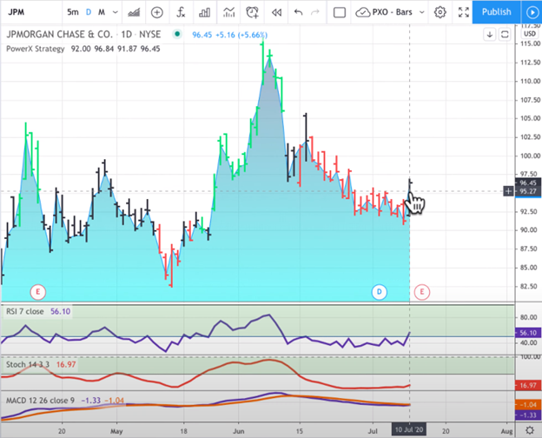Open the Compare or Add Symbol tool
Image resolution: width=542 pixels, height=438 pixels.
[x=156, y=12]
